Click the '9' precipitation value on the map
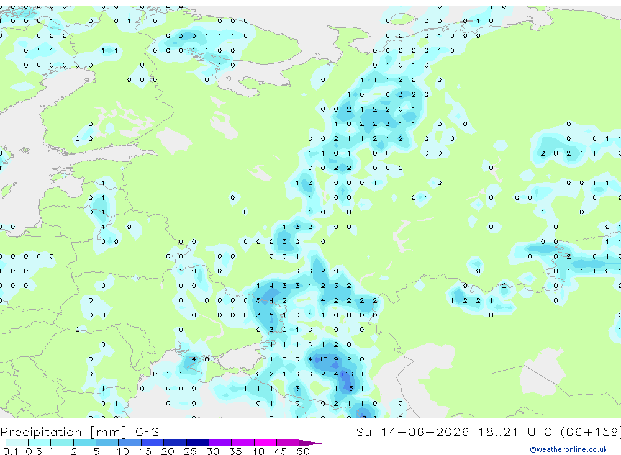This screenshot has height=455, width=621. coord(336,359)
